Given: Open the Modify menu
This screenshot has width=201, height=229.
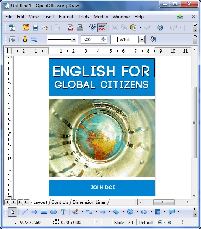Looking at the screenshot, I should click(101, 17).
